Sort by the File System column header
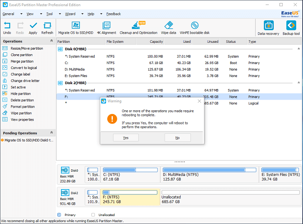The height and width of the screenshot is (224, 303). click(x=121, y=42)
